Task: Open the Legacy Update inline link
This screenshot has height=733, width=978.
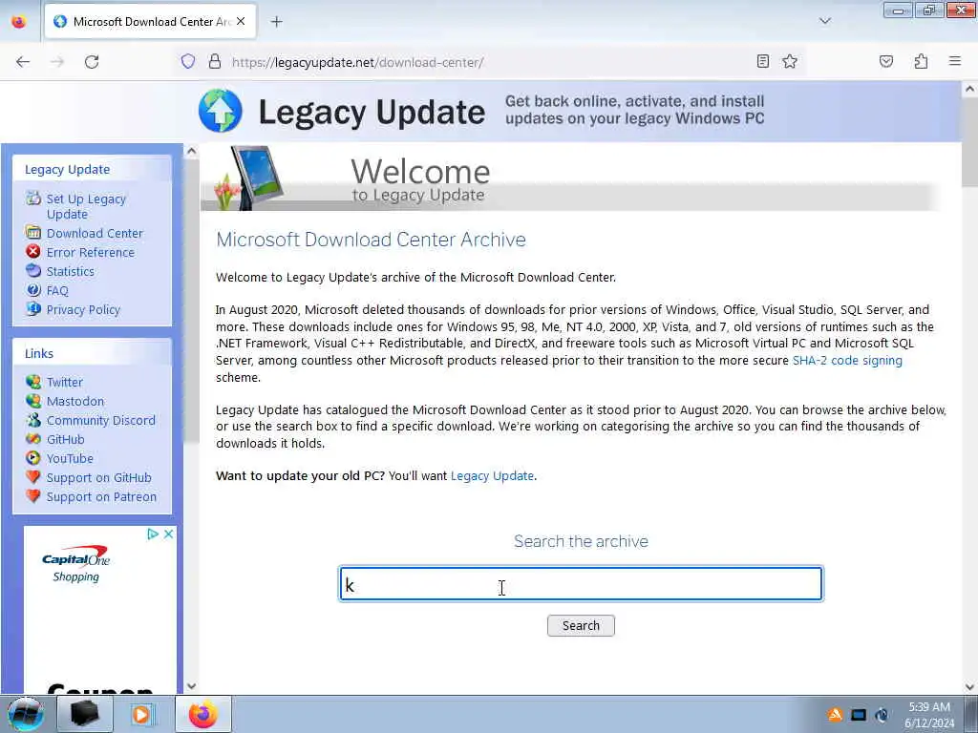Action: (492, 475)
